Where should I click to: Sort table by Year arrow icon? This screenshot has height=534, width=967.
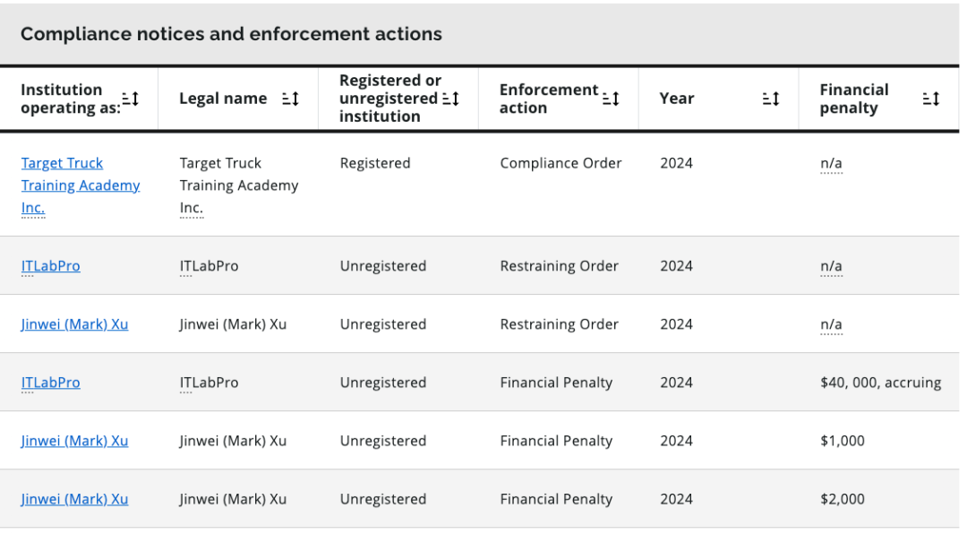pyautogui.click(x=771, y=99)
